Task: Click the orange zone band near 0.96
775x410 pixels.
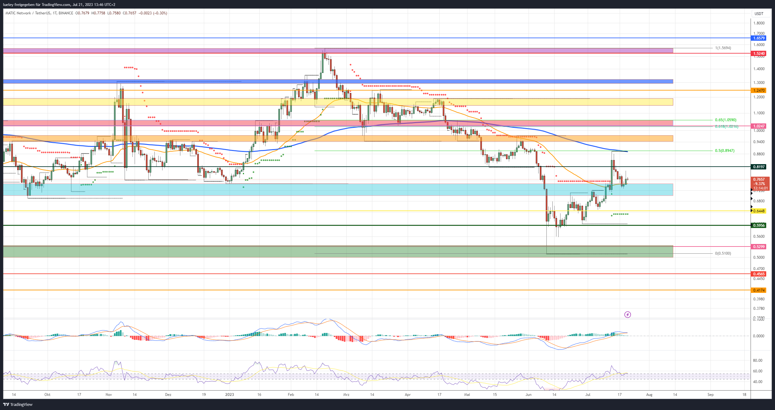Action: pos(338,138)
